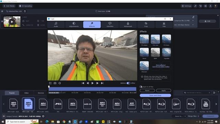Viewport: 220px width, 124px height.
Task: Choose the WebM format preset
Action: point(87,104)
